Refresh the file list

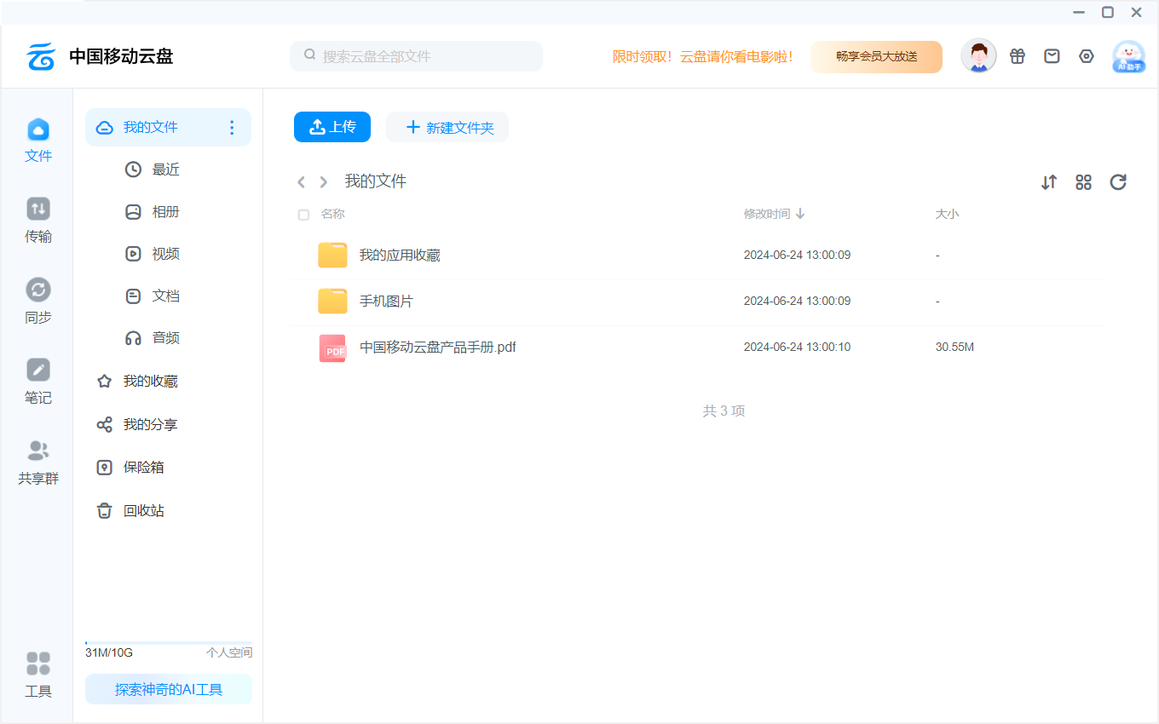pyautogui.click(x=1118, y=182)
